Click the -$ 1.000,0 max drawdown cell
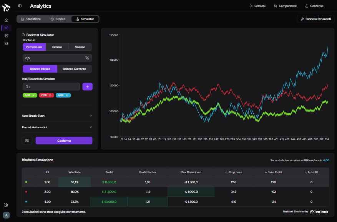337x222 pixels. (x=191, y=192)
